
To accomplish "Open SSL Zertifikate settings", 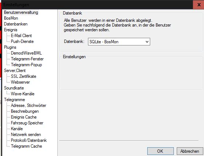I will (24, 76).
